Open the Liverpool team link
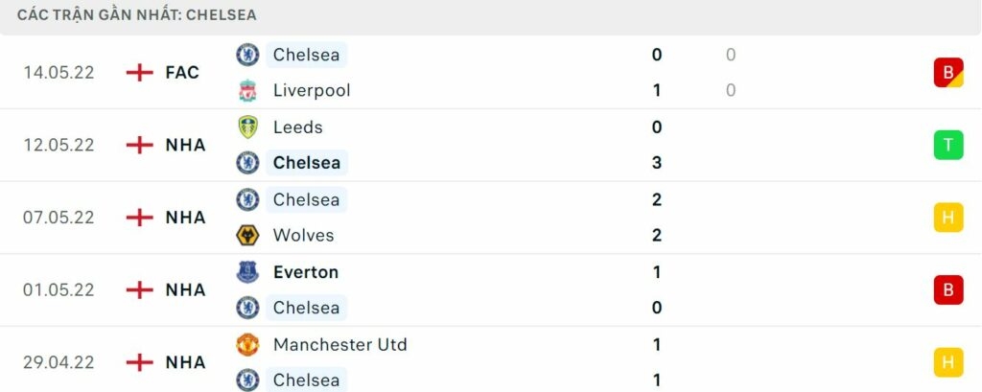 point(312,91)
